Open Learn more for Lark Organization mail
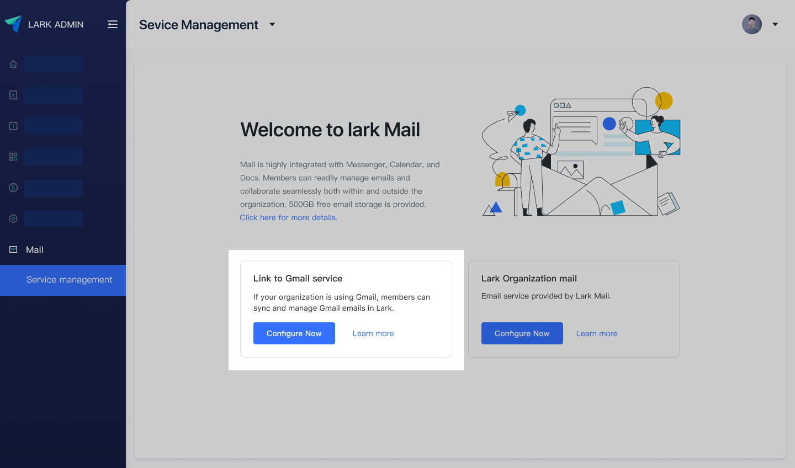Image resolution: width=795 pixels, height=468 pixels. (597, 333)
